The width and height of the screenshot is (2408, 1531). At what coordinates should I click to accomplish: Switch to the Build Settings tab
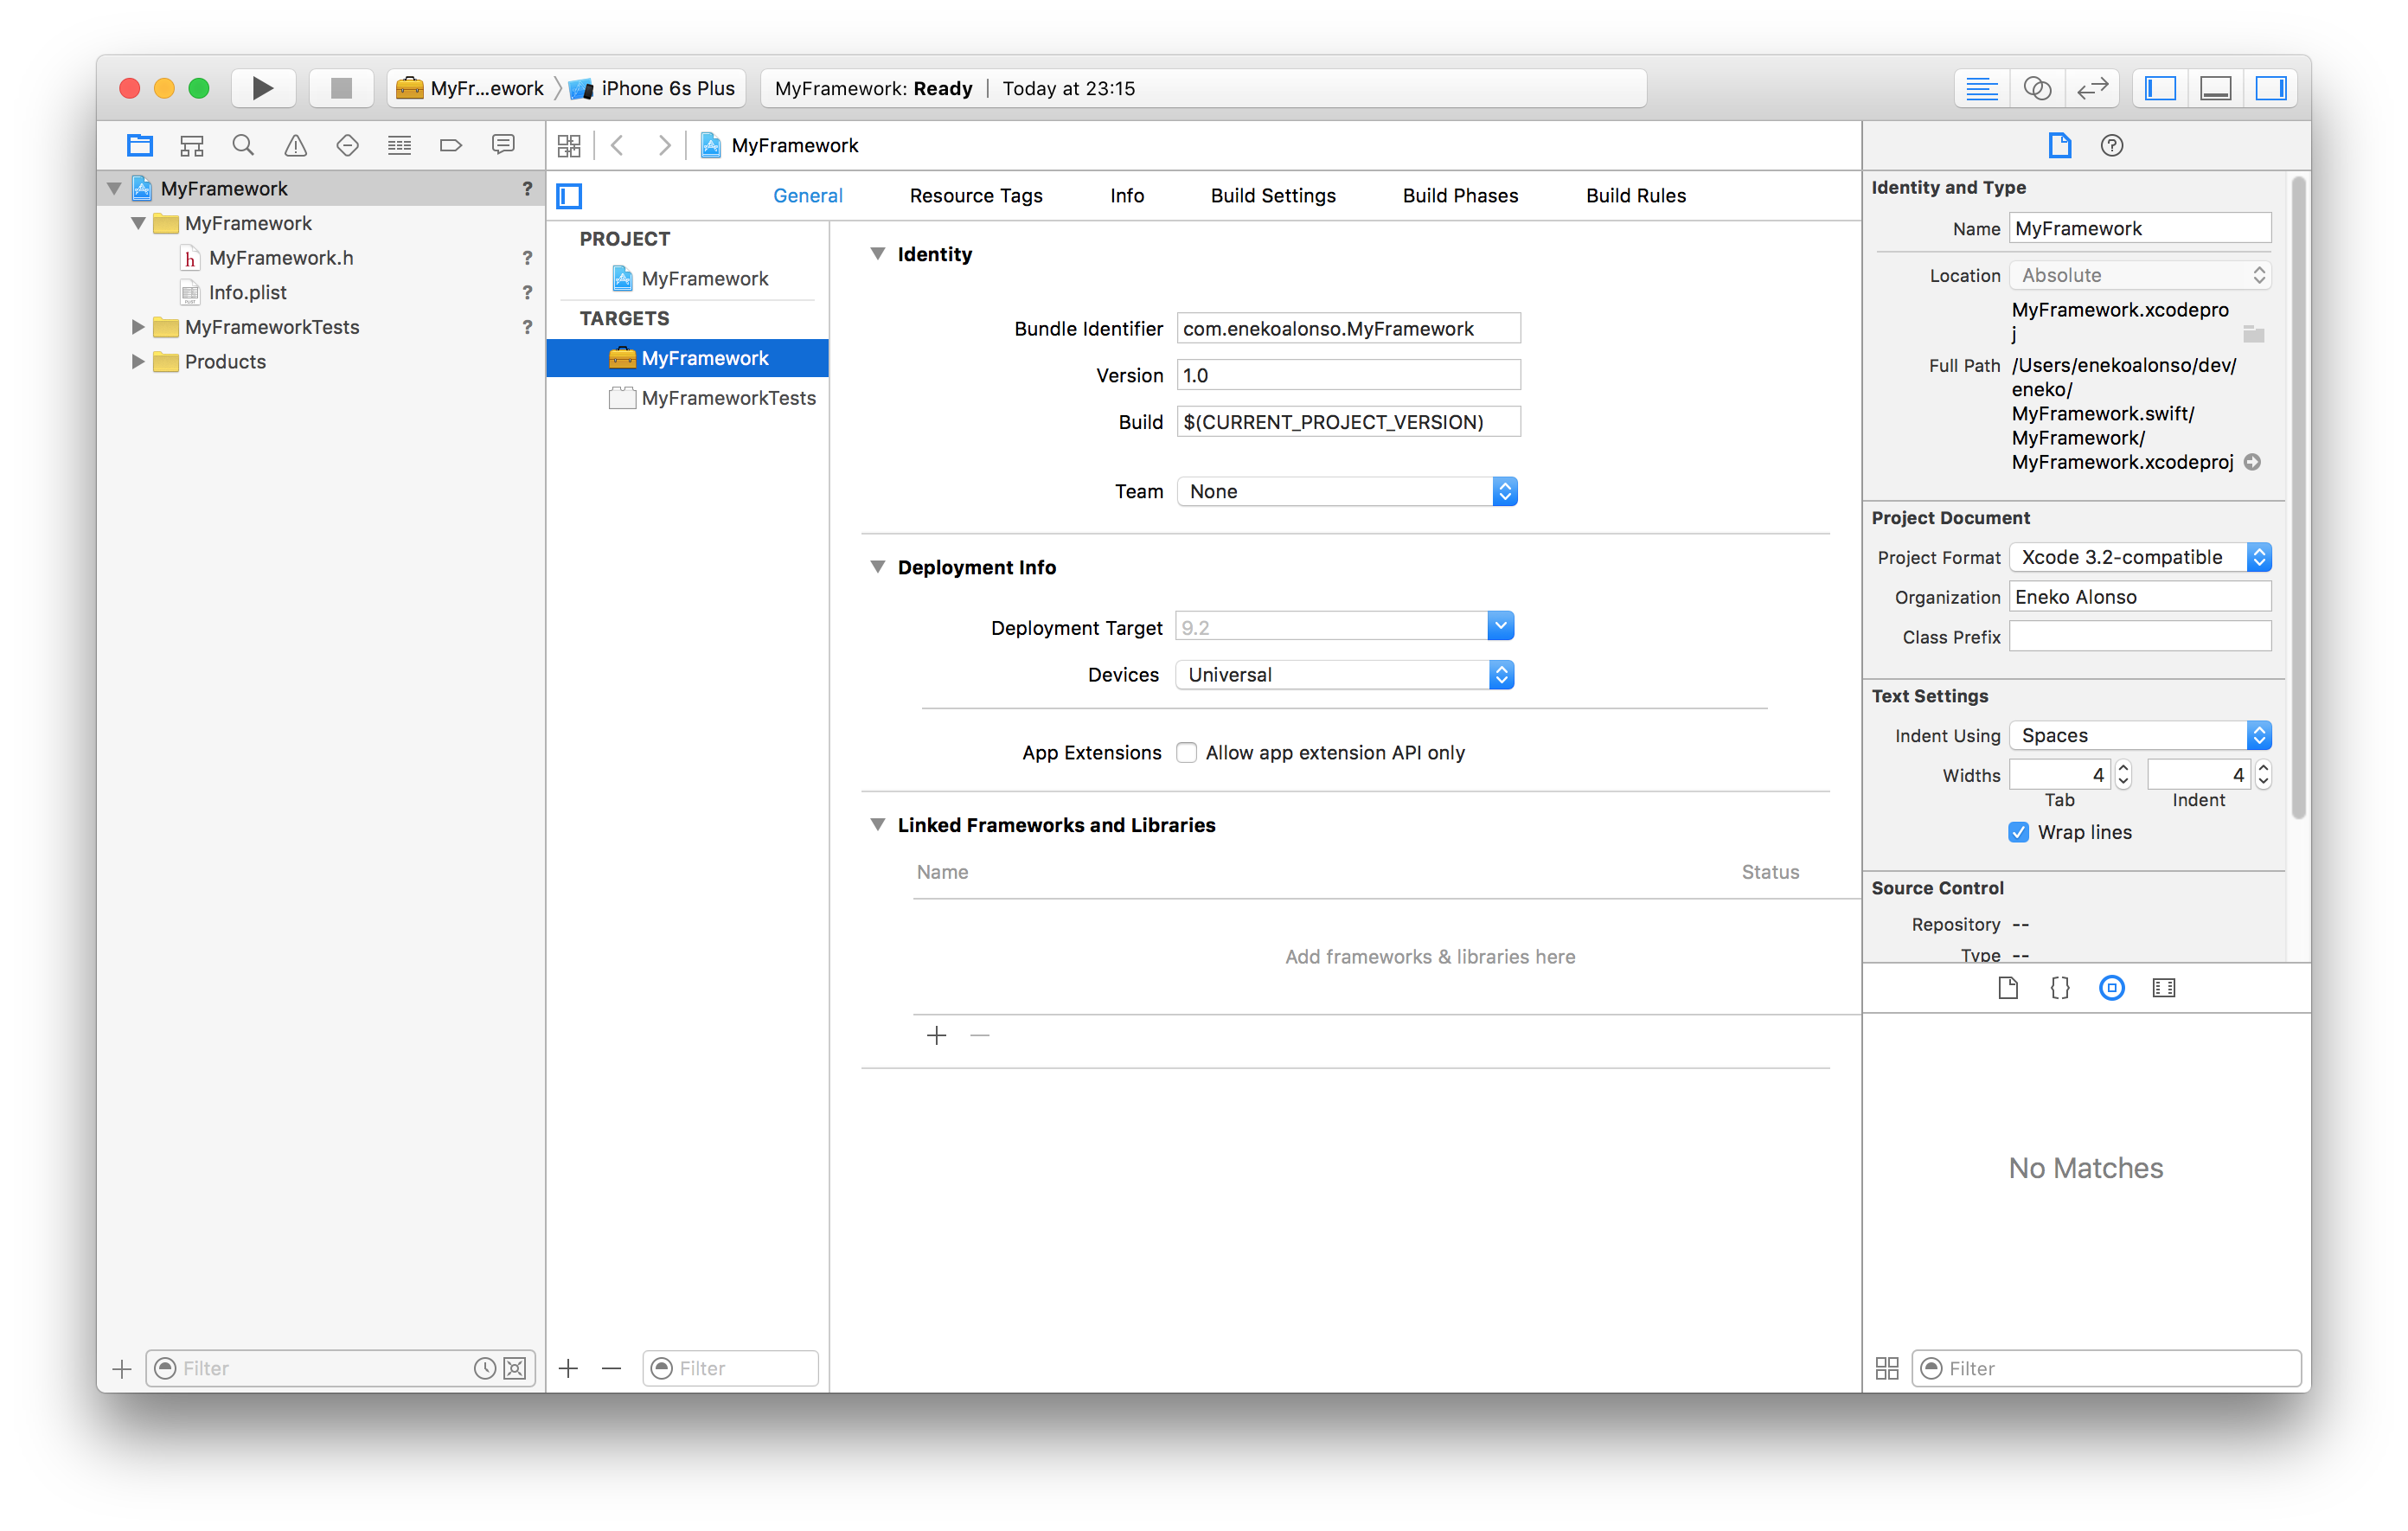click(x=1273, y=196)
